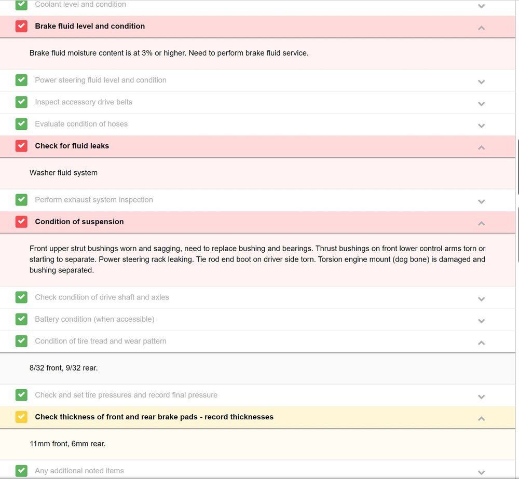Click the Washer fluid system note text

[x=63, y=173]
